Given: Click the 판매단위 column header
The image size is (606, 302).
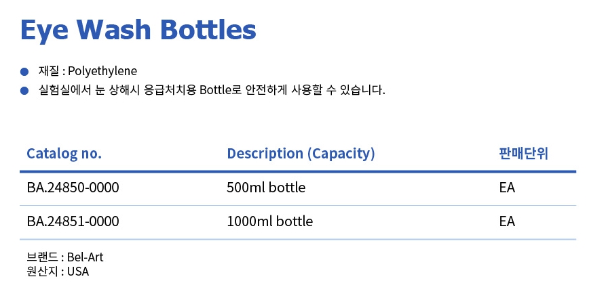Looking at the screenshot, I should click(523, 154).
